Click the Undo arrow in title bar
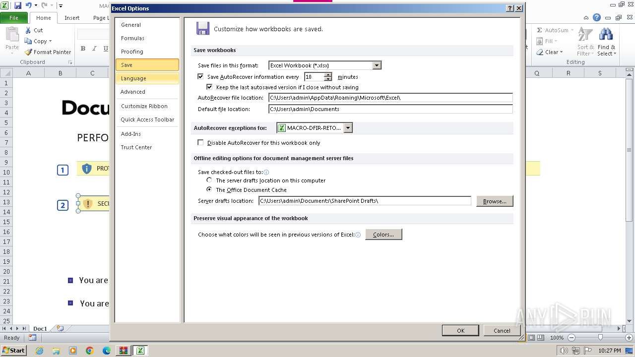Image resolution: width=635 pixels, height=357 pixels. (29, 5)
